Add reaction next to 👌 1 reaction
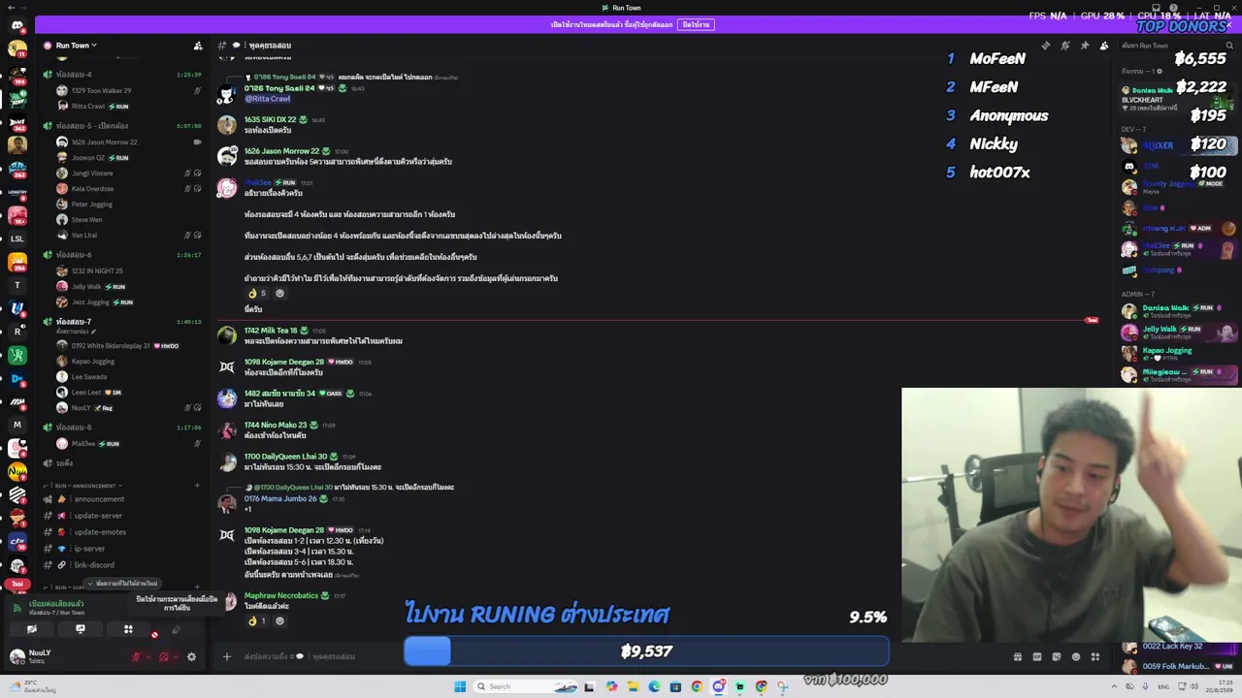Screen dimensions: 1242x698 point(279,620)
